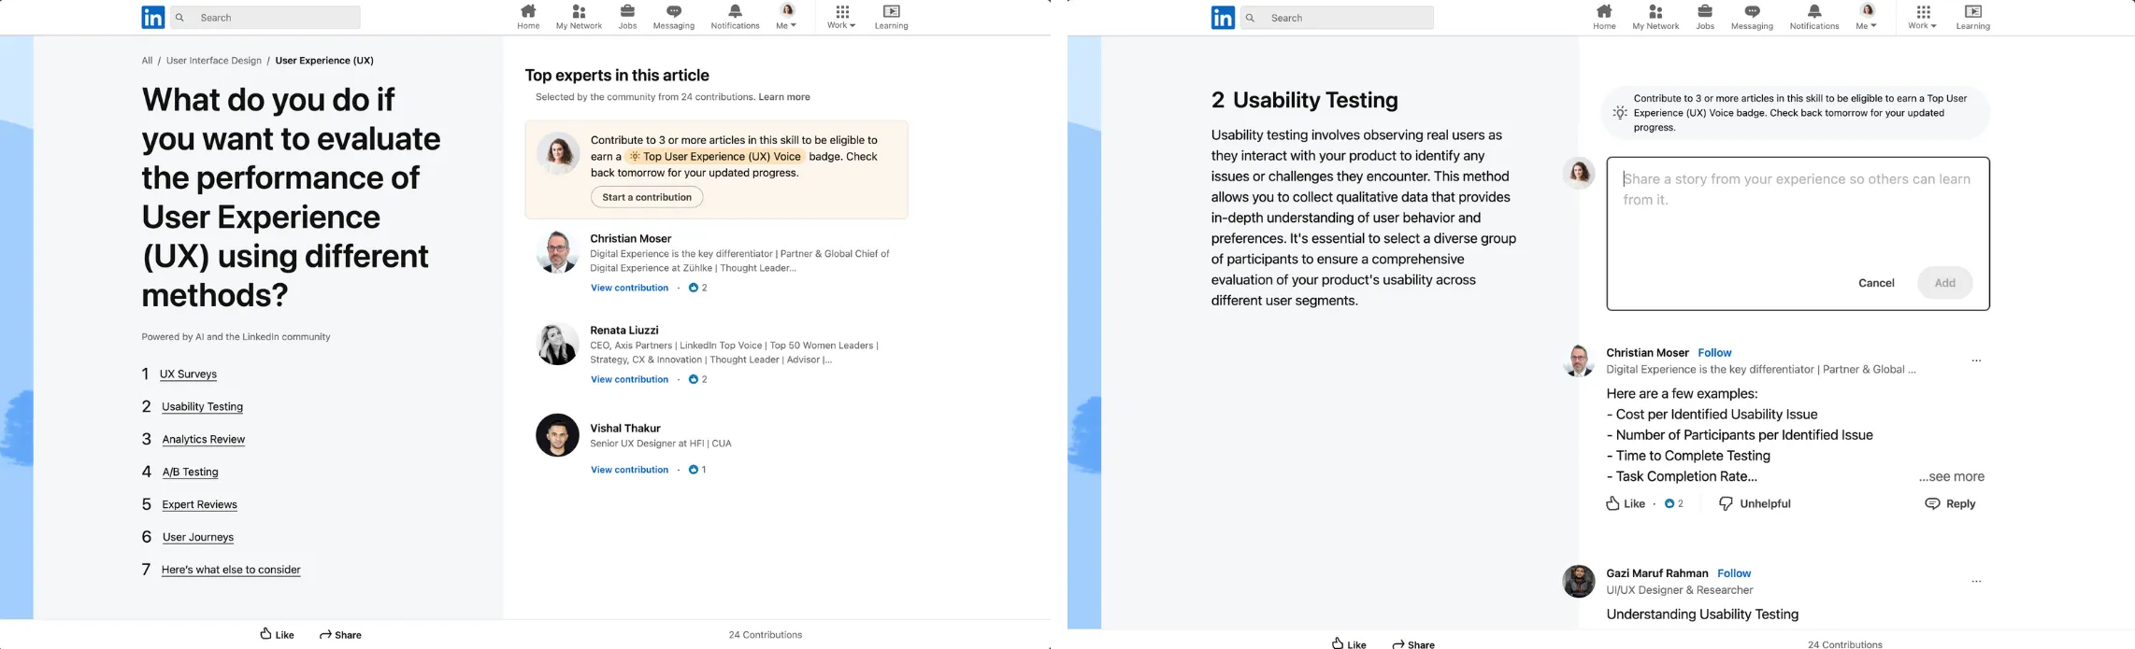
Task: Open more options for Gazi Maruf Rahman's comment
Action: pos(1976,581)
